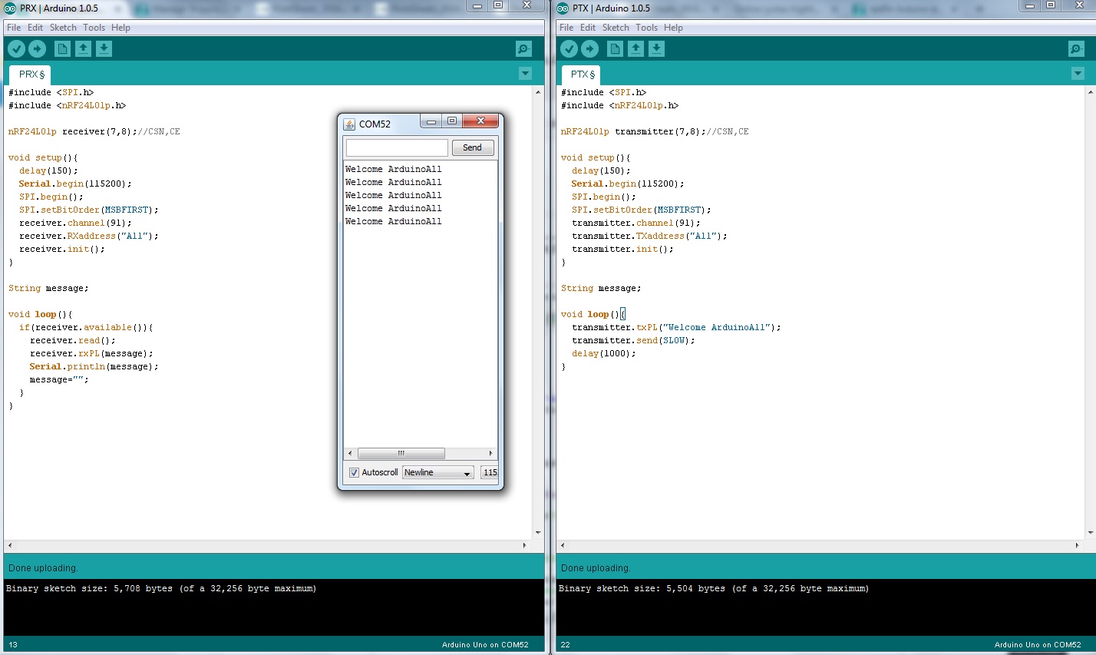Click Save sketch icon in PRX window
Screen dimensions: 1096x655
[104, 48]
